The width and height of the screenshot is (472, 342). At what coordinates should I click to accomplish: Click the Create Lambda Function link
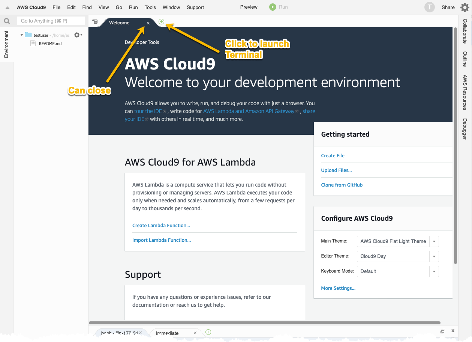click(x=161, y=226)
